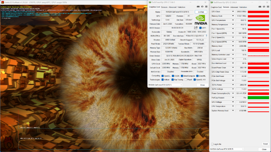Select Graphics Card tab in left GPU-Z window
The height and width of the screenshot is (152, 271).
154,7
